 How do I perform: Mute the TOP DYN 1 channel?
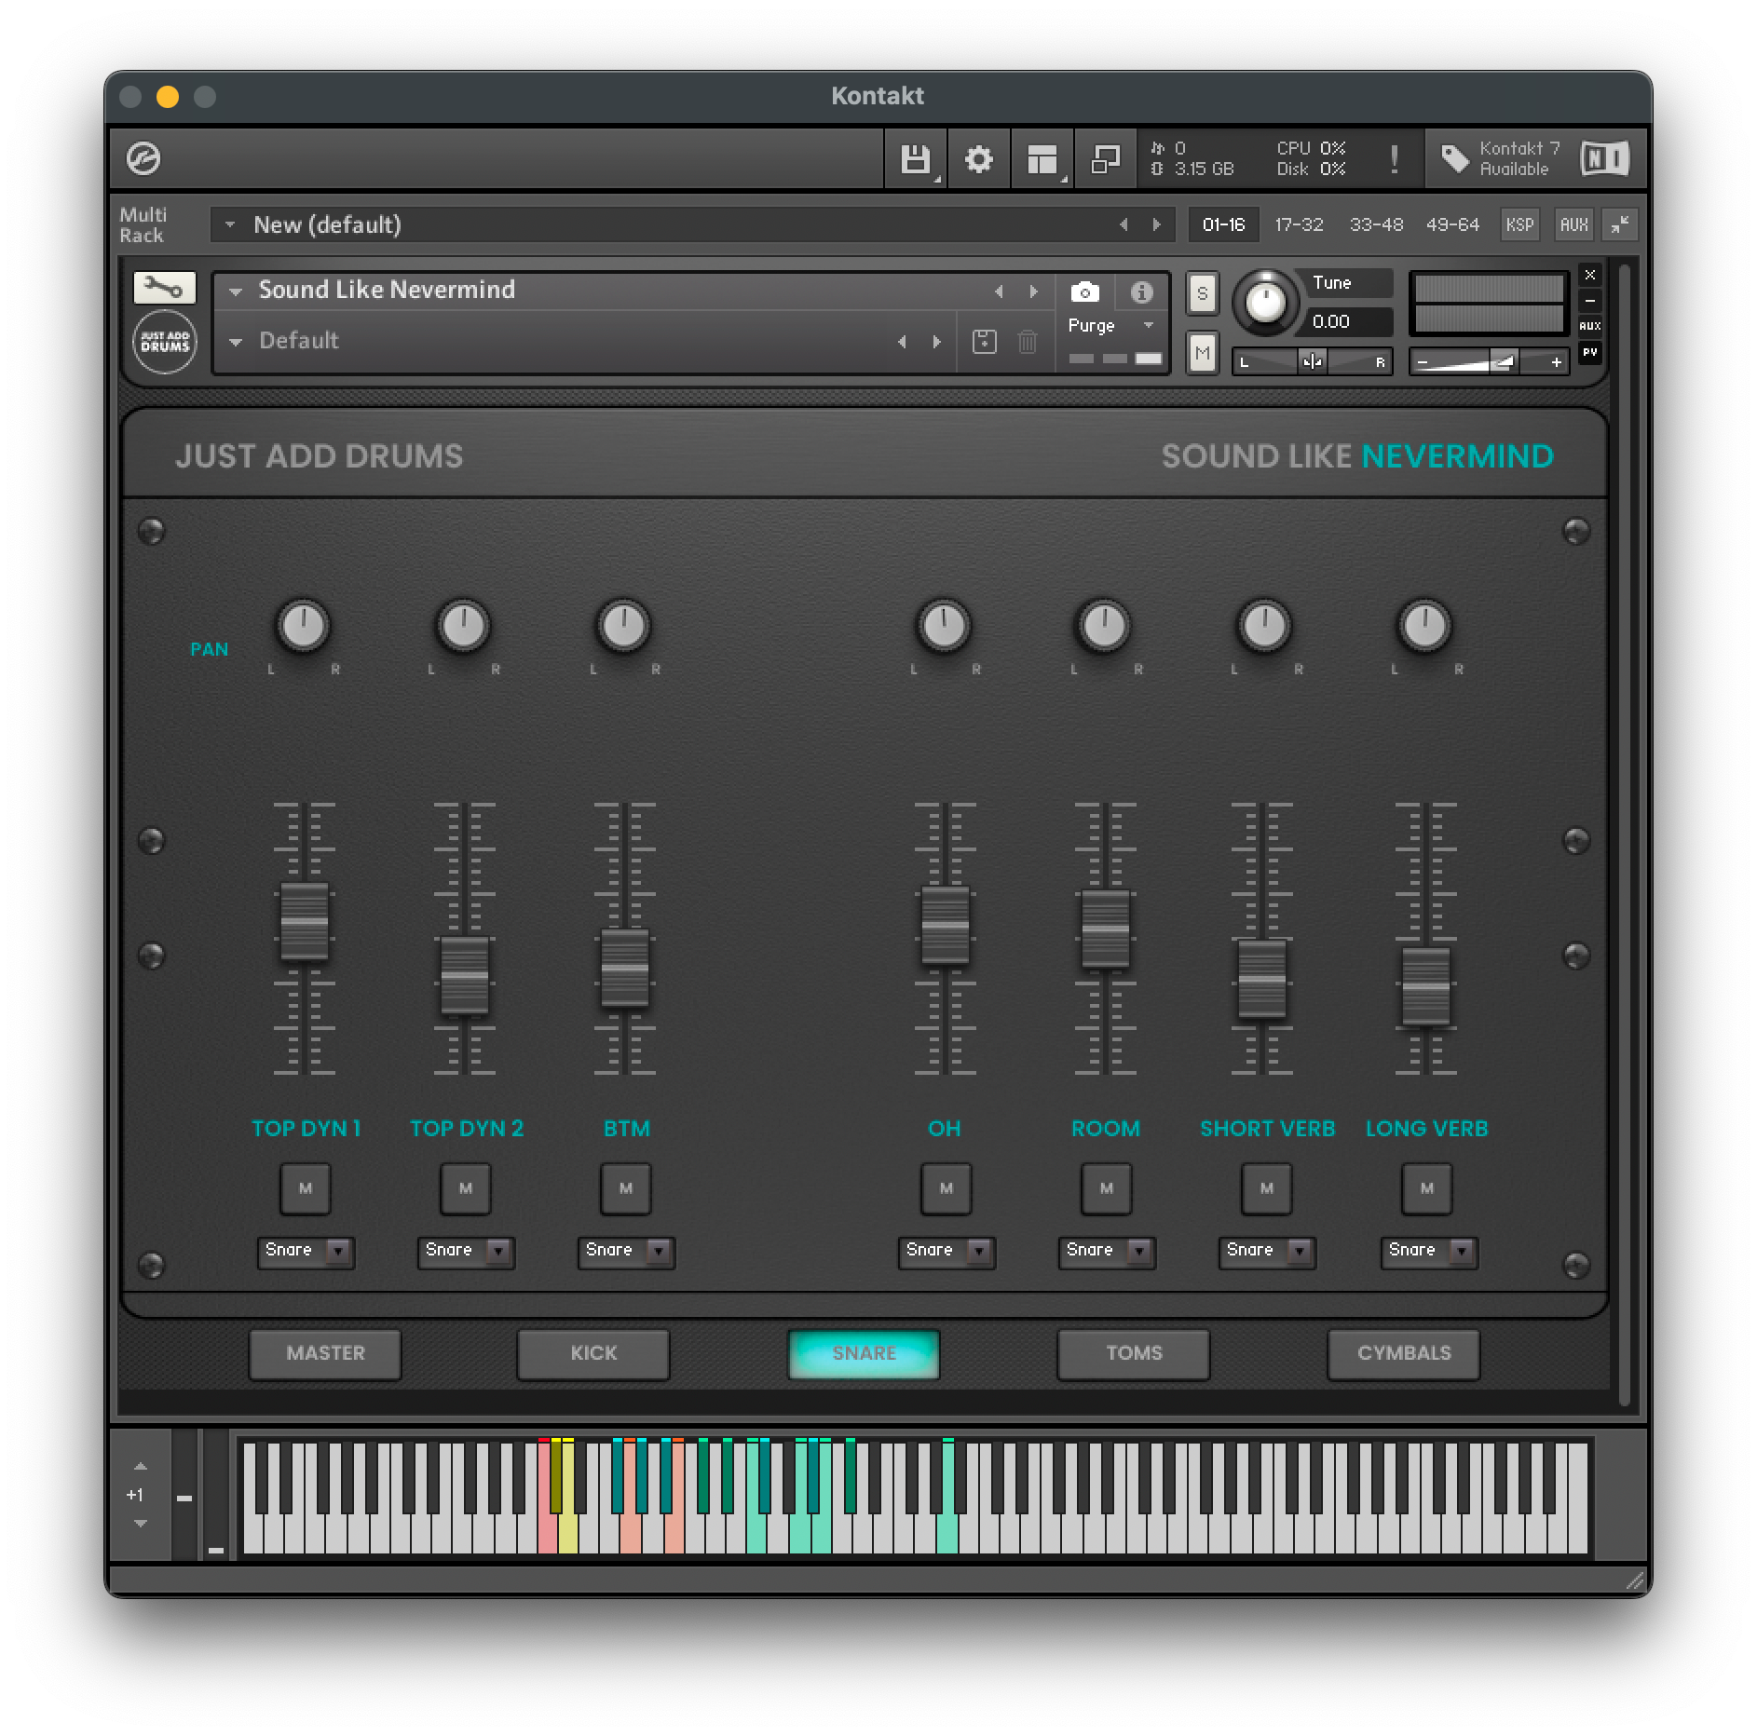click(x=306, y=1188)
